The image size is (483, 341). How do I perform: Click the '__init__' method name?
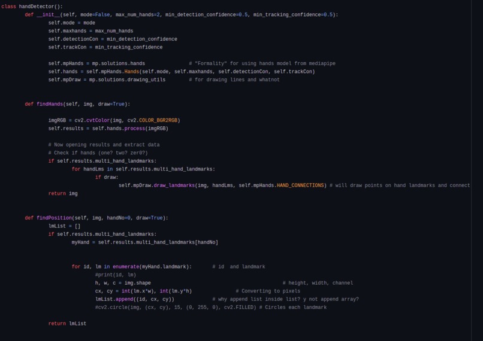click(x=48, y=15)
